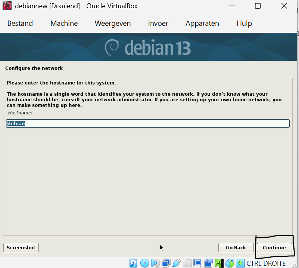This screenshot has height=268, width=299.
Task: Open the audio status icon
Action: (155, 263)
